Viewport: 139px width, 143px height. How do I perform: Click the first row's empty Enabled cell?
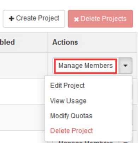pos(24,66)
